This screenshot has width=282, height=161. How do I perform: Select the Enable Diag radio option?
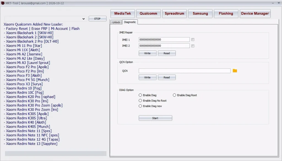[x=140, y=95]
